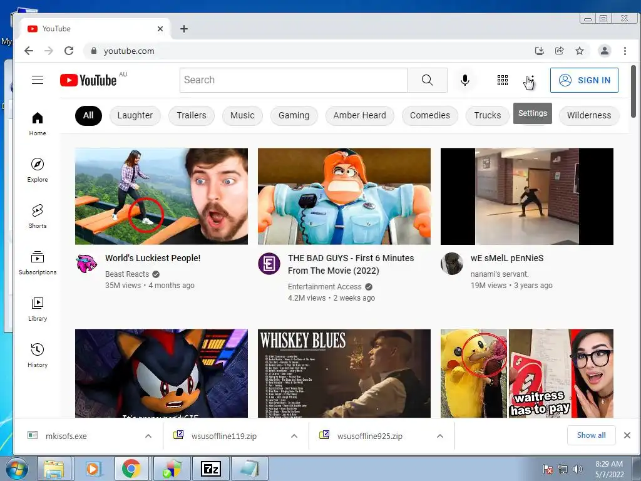Open Explore in the sidebar

click(x=38, y=170)
